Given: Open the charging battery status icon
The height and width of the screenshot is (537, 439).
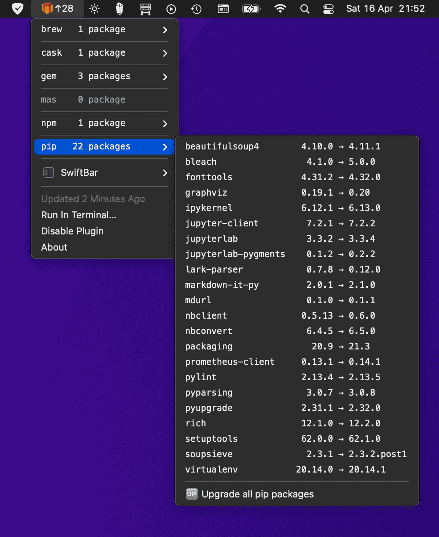Looking at the screenshot, I should pyautogui.click(x=251, y=8).
